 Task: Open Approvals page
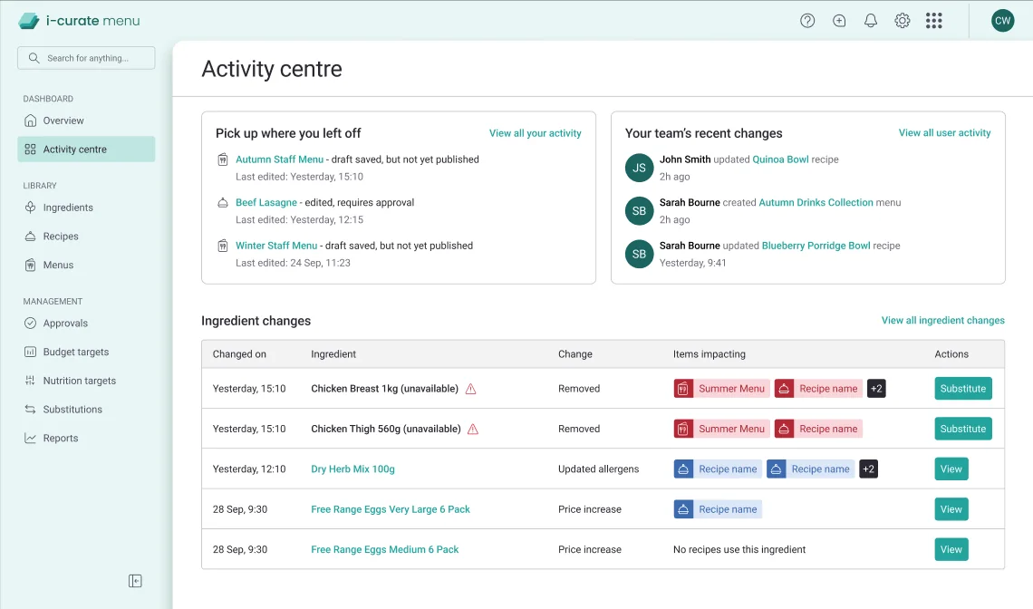point(86,323)
